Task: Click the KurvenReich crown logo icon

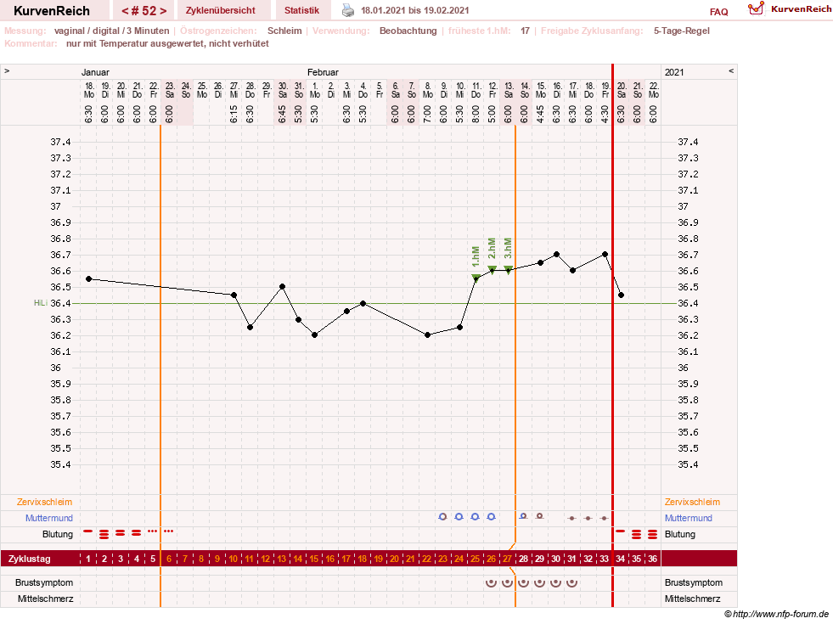Action: (x=756, y=8)
